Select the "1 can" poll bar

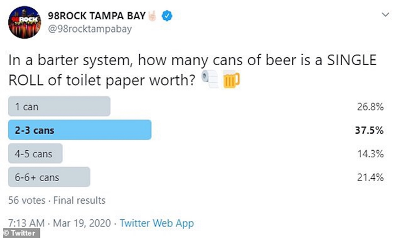[59, 107]
